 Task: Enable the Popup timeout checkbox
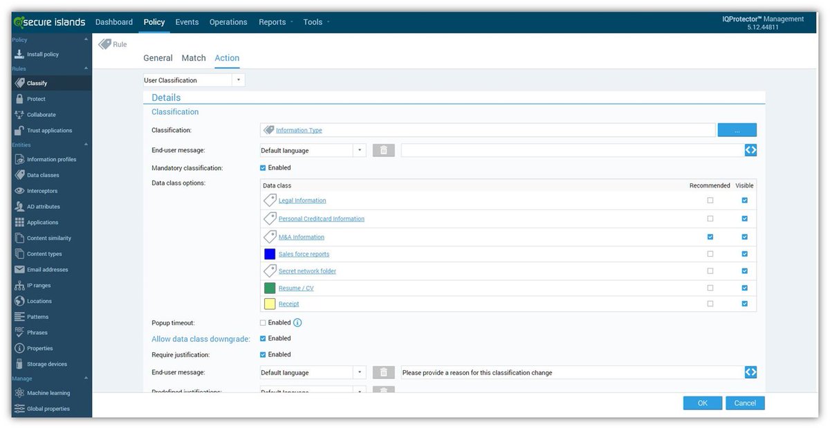click(263, 322)
